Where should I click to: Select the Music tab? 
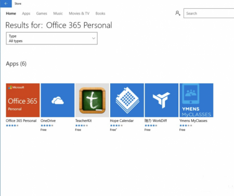[58, 14]
